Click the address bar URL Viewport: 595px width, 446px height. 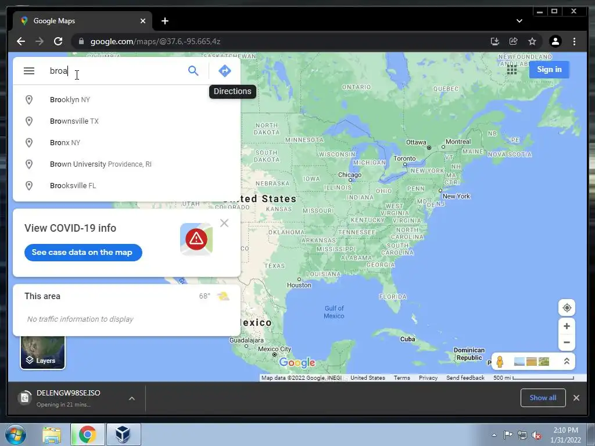[x=155, y=41]
